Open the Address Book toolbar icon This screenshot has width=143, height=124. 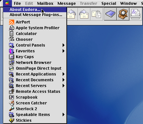coord(110,14)
